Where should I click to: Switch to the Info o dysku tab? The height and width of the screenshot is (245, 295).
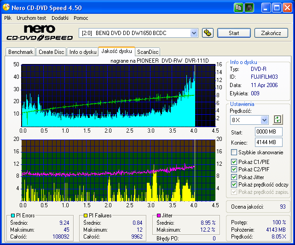click(83, 52)
